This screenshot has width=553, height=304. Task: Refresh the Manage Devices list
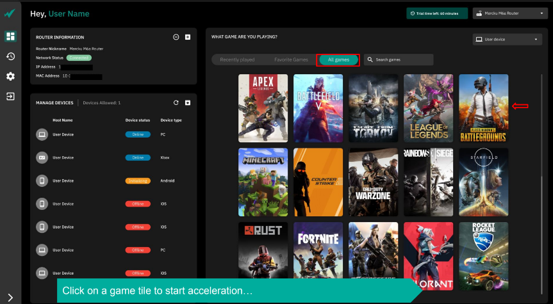176,102
